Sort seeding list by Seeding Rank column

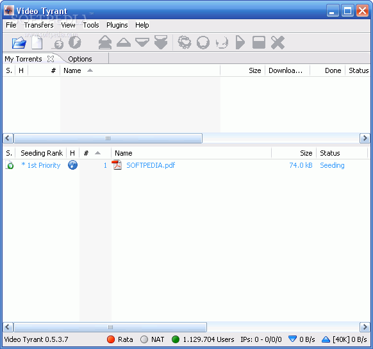(x=41, y=153)
